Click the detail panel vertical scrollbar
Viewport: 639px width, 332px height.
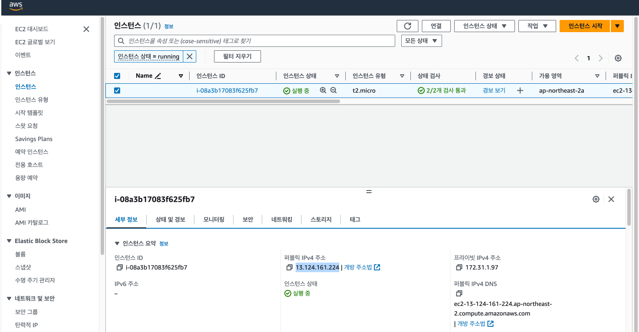click(x=629, y=207)
